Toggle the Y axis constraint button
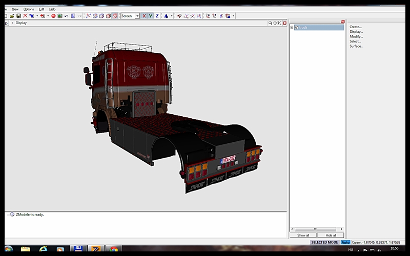This screenshot has width=410, height=256. [x=150, y=16]
